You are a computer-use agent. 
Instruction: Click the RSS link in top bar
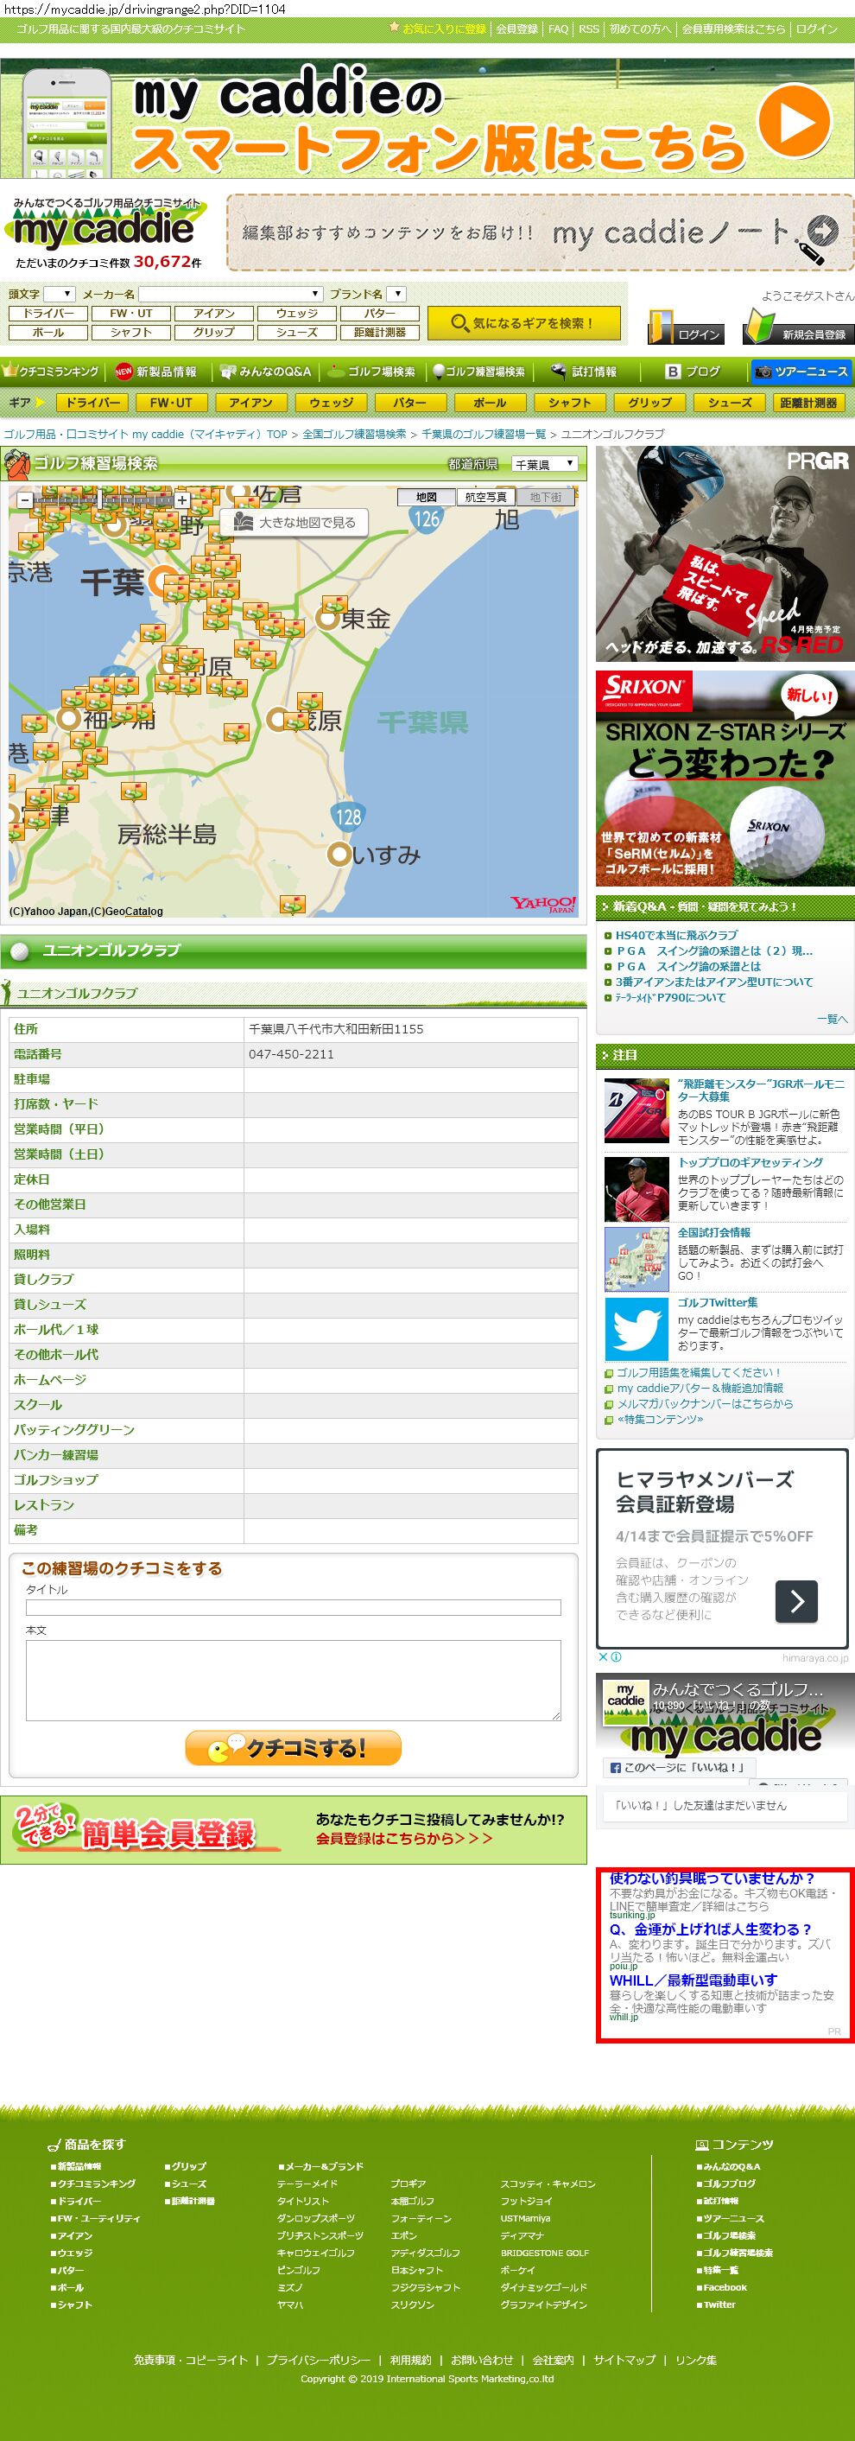[589, 29]
